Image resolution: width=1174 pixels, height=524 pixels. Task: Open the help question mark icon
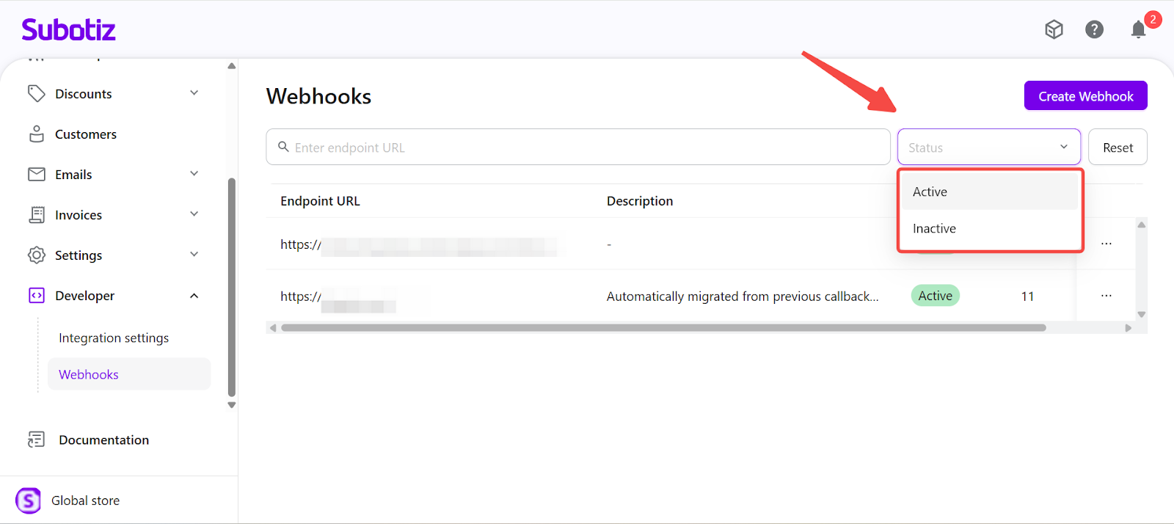tap(1094, 29)
